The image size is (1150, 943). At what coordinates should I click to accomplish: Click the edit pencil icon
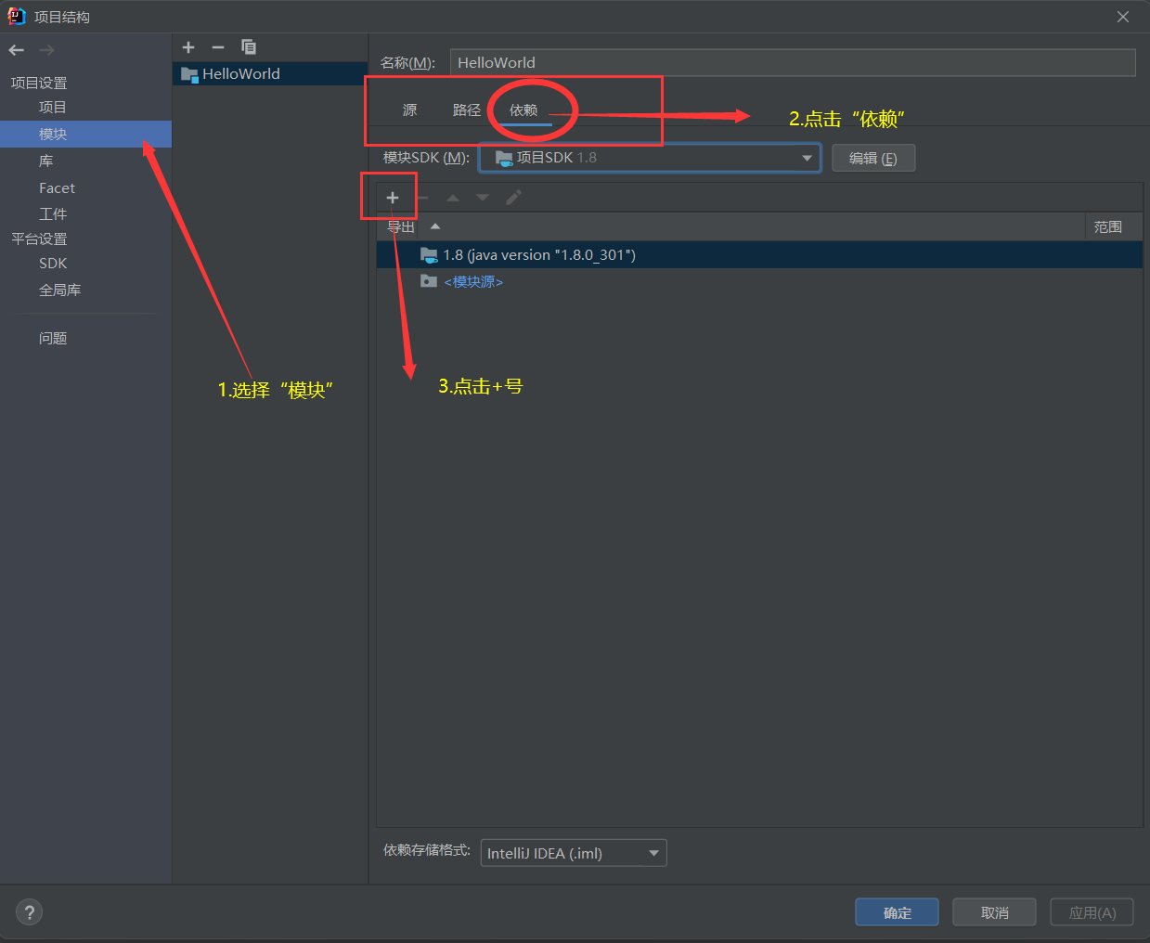pos(513,198)
